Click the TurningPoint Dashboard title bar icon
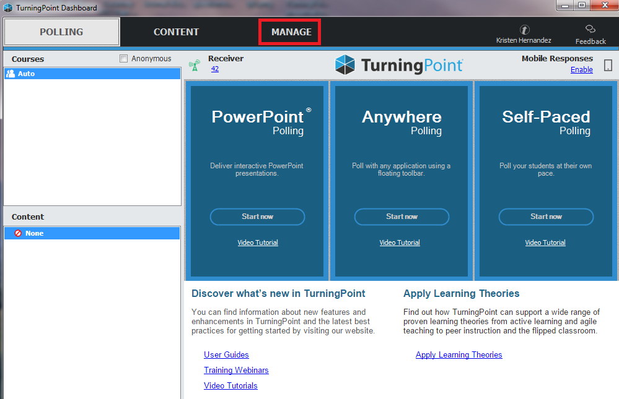This screenshot has height=399, width=619. [8, 8]
